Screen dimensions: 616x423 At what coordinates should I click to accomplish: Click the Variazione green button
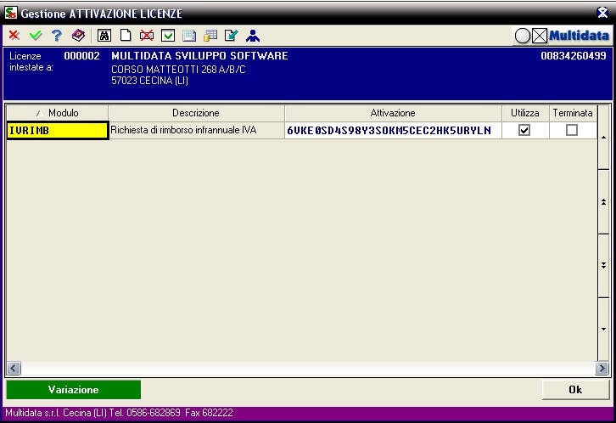[x=74, y=390]
